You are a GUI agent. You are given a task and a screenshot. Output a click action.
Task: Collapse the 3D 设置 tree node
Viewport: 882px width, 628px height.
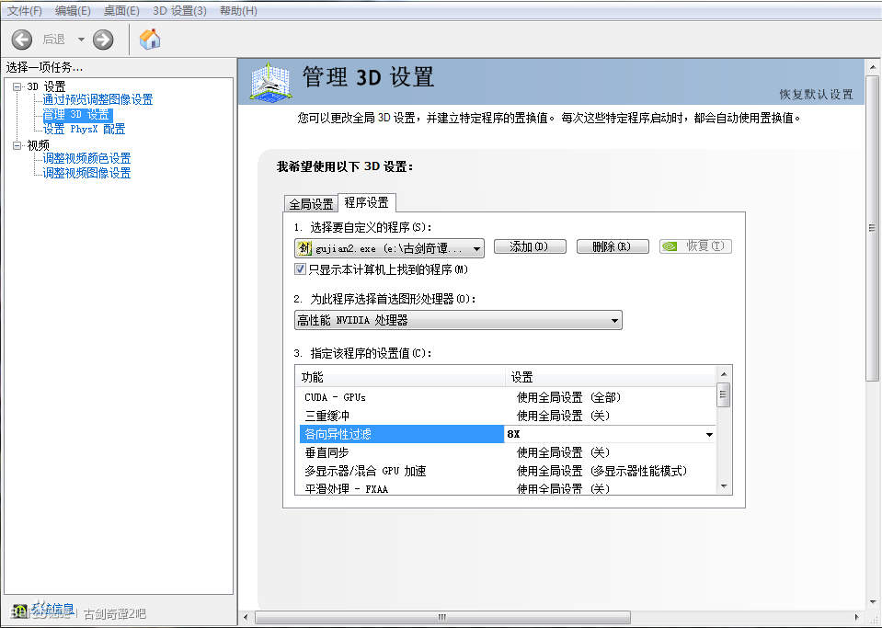(17, 86)
